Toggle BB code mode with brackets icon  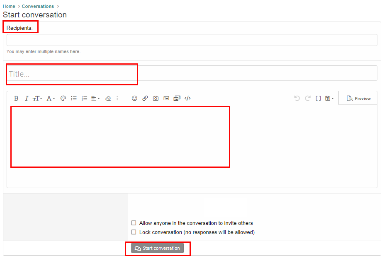tap(318, 98)
